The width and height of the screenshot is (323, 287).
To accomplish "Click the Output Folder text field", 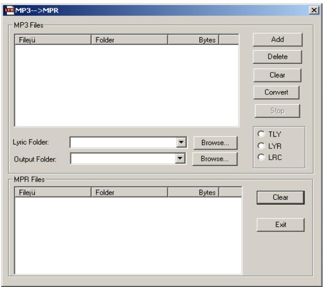I will (123, 158).
